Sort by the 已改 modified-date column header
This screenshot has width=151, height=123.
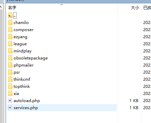click(147, 8)
